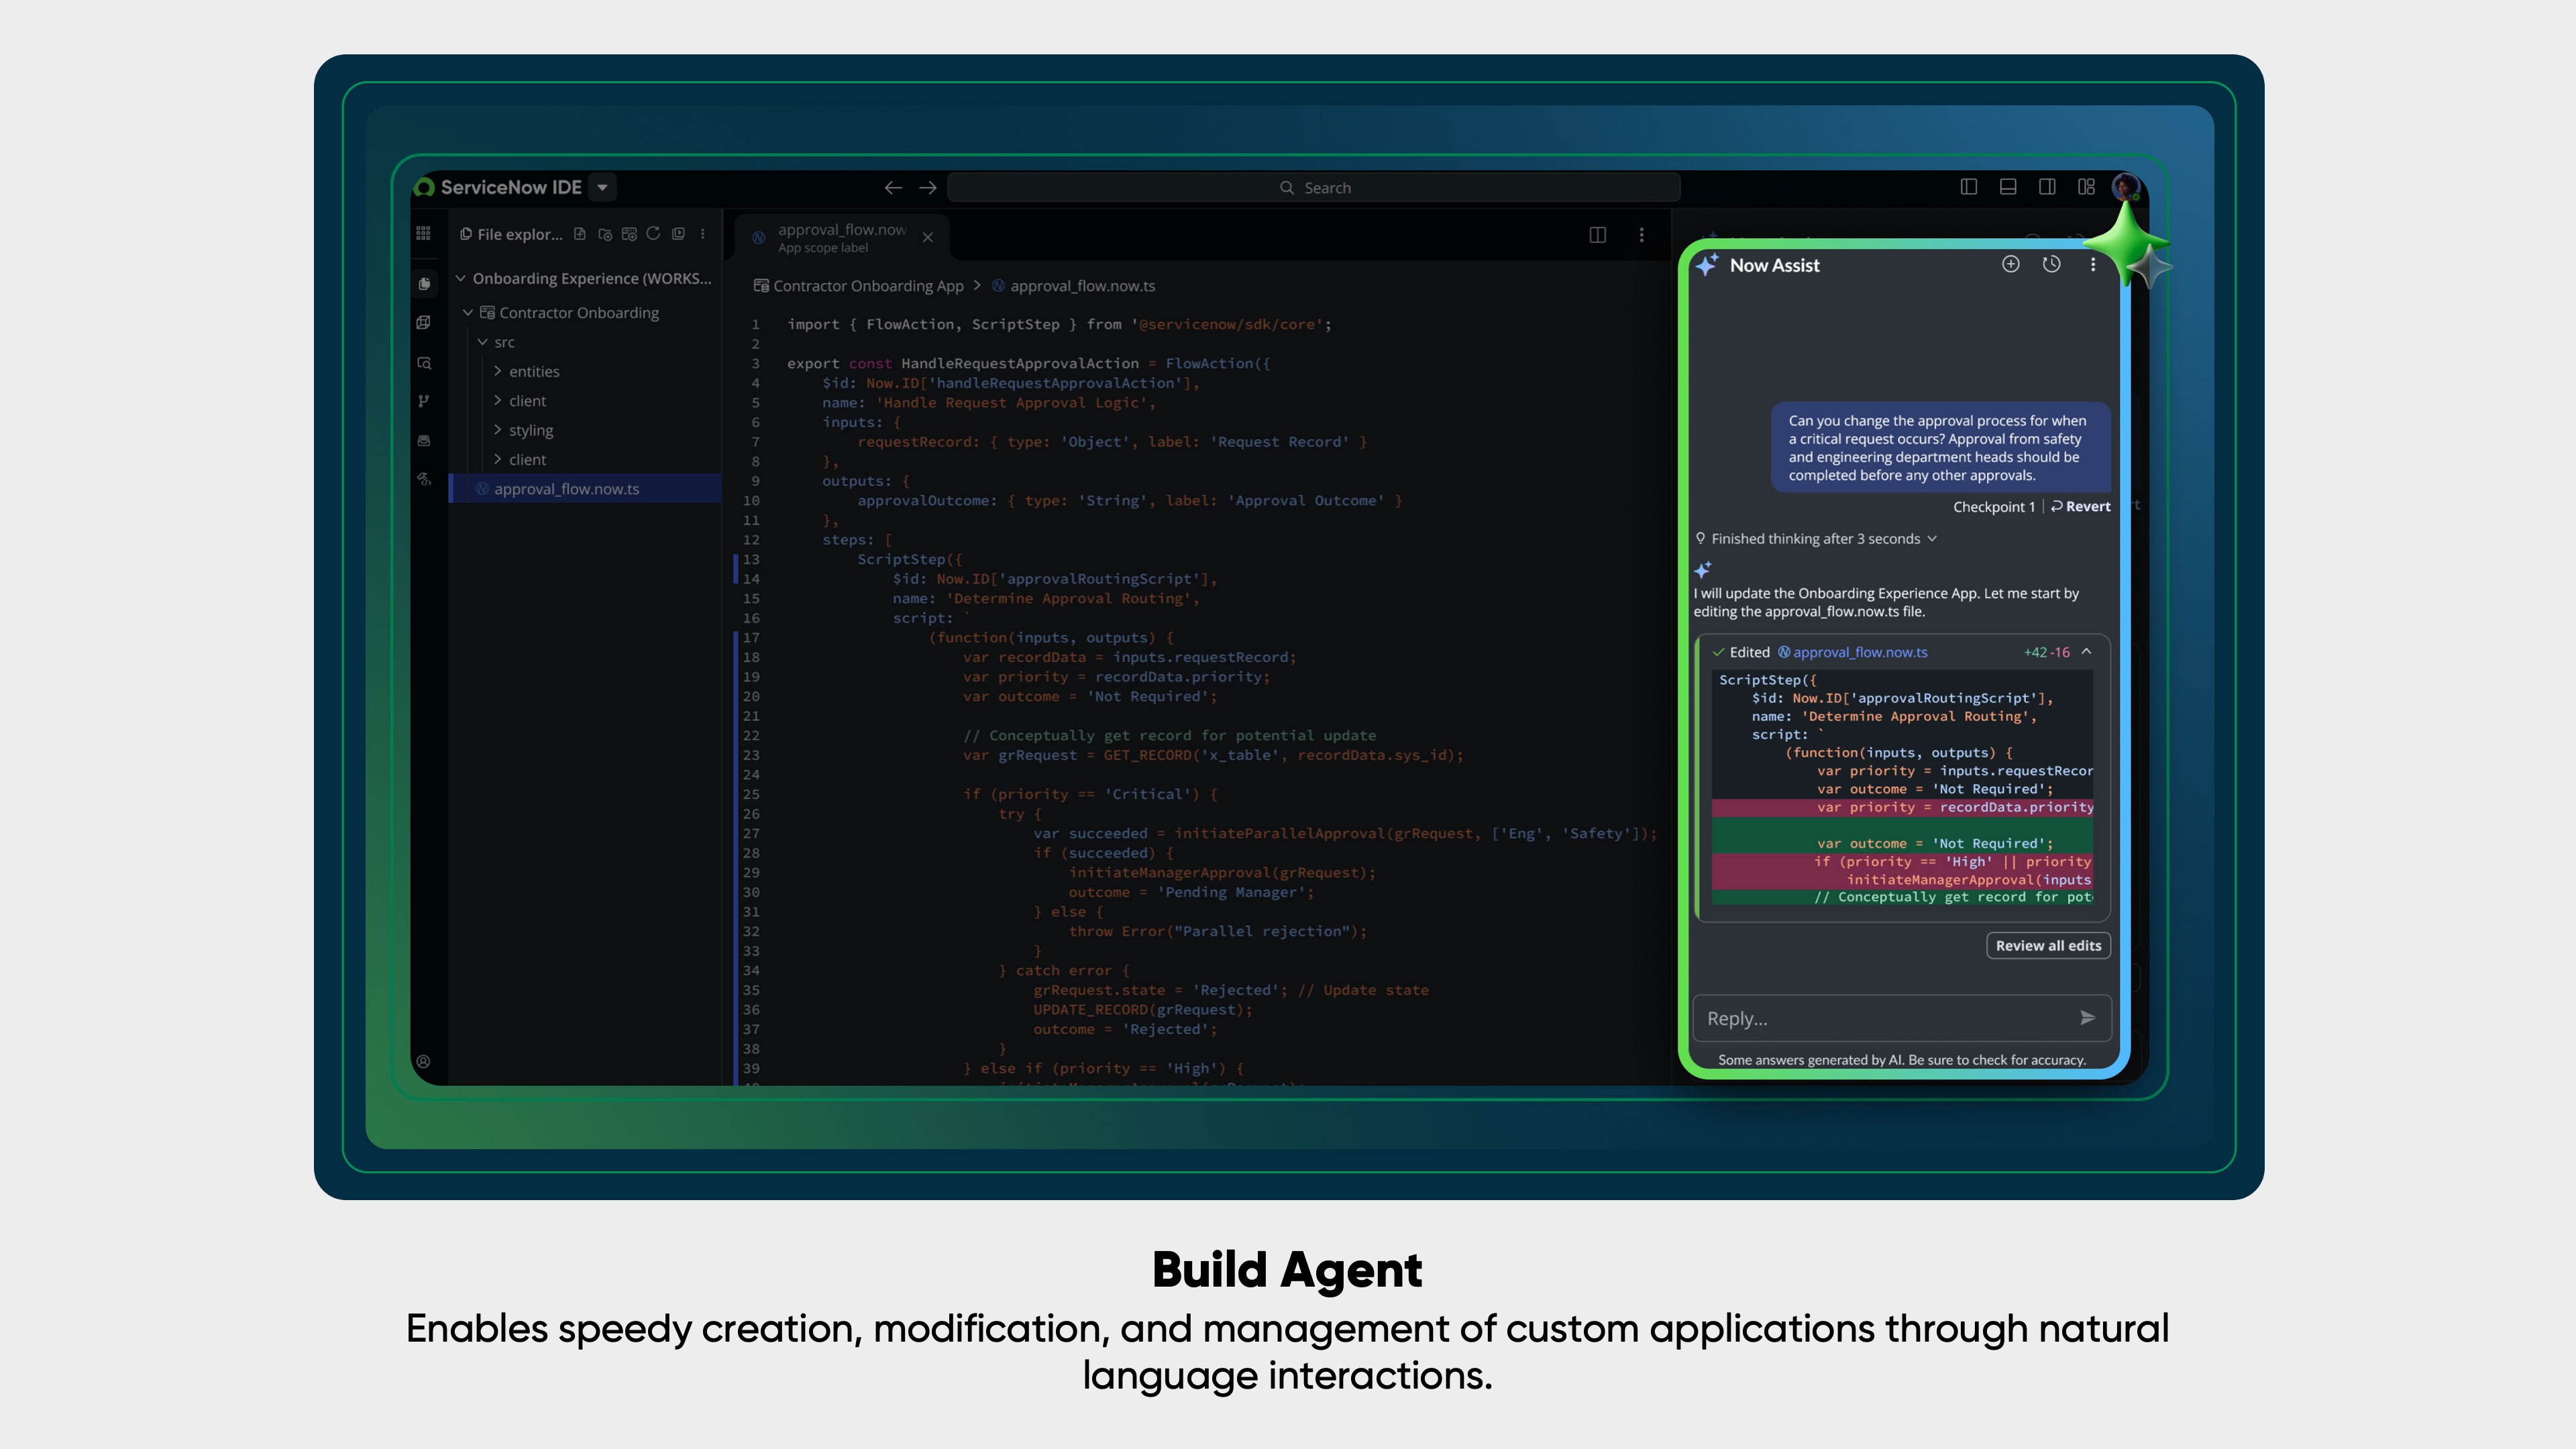
Task: Split the editor with split icon
Action: click(x=1597, y=235)
